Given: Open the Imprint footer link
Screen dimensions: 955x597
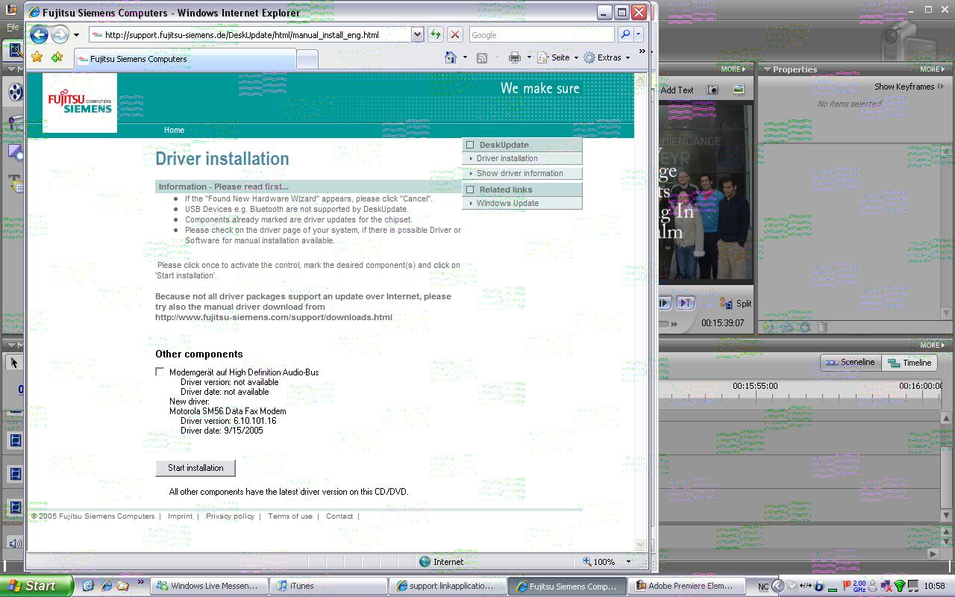Looking at the screenshot, I should coord(180,516).
